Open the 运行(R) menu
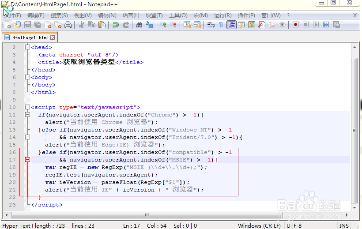The image size is (362, 229). 223,15
